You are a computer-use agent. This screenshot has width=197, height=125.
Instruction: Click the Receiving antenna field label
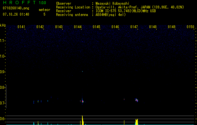pyautogui.click(x=72, y=15)
